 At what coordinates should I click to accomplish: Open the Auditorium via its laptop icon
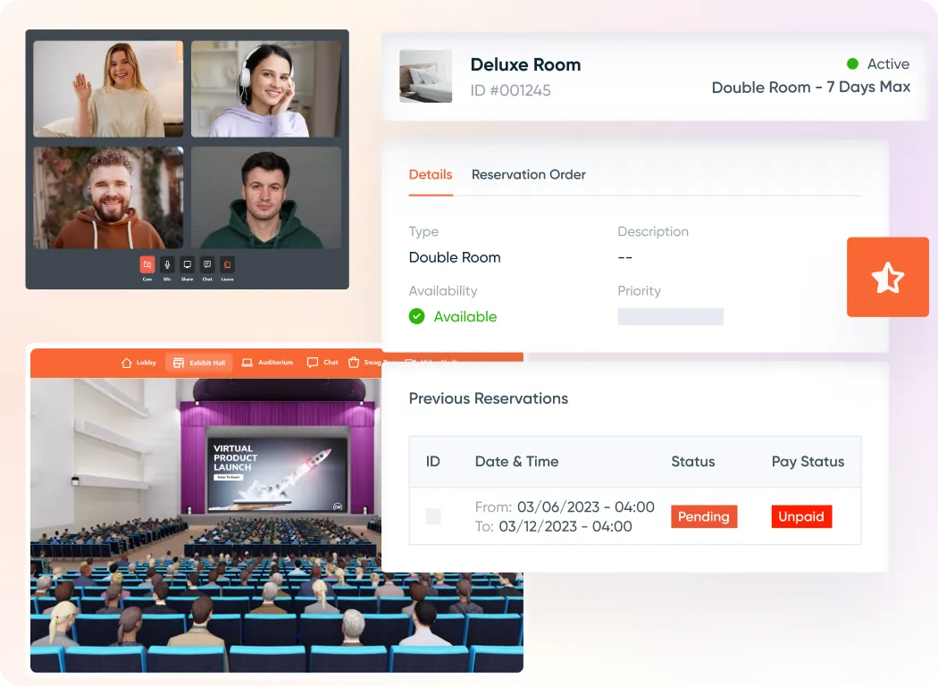(x=247, y=362)
